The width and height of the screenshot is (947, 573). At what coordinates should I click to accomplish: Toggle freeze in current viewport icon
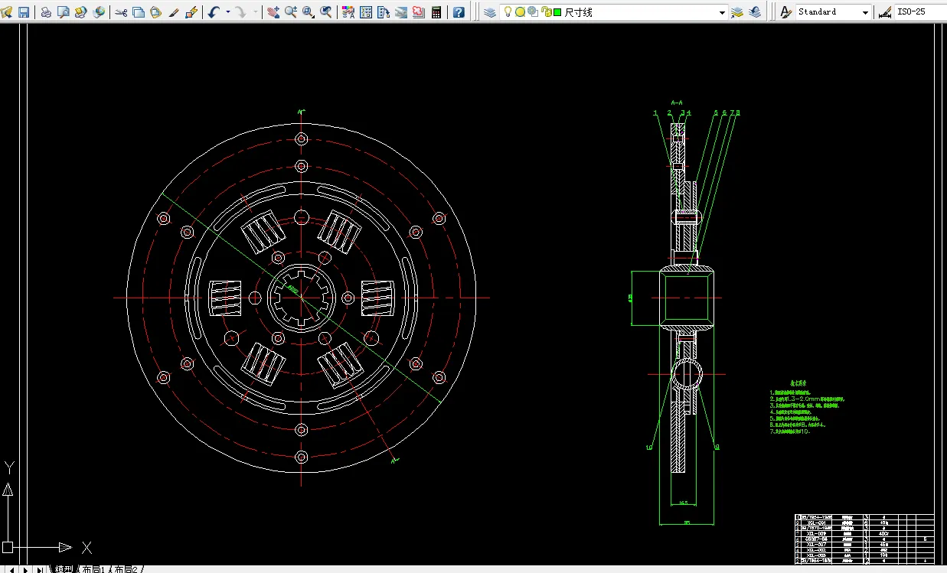(533, 12)
